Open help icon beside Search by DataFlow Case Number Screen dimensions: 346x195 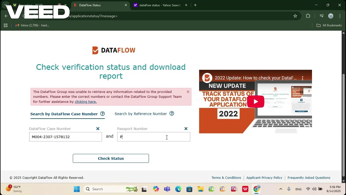coord(102,114)
